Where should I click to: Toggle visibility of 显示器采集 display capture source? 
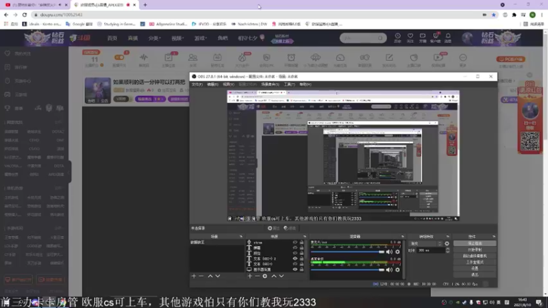[x=295, y=269]
